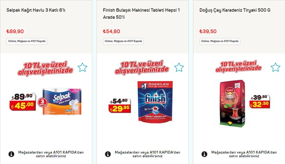Click availability tag under Finish price

coord(123,41)
